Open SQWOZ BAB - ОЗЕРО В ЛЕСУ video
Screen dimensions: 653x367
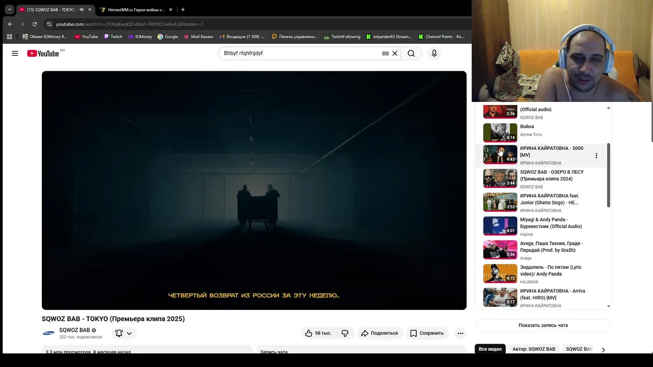[541, 179]
